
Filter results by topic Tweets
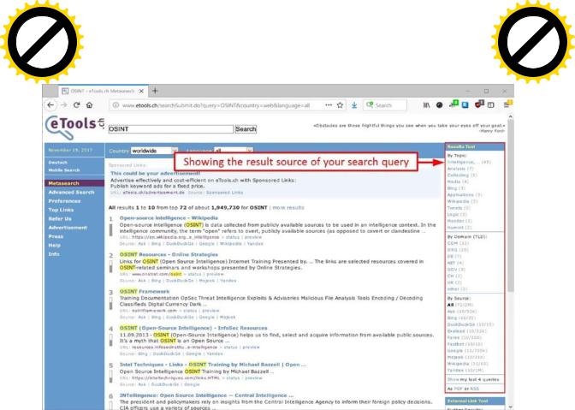[459, 208]
